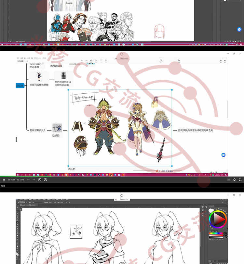
Task: Go to next video with right arrow
Action: [x=34, y=180]
